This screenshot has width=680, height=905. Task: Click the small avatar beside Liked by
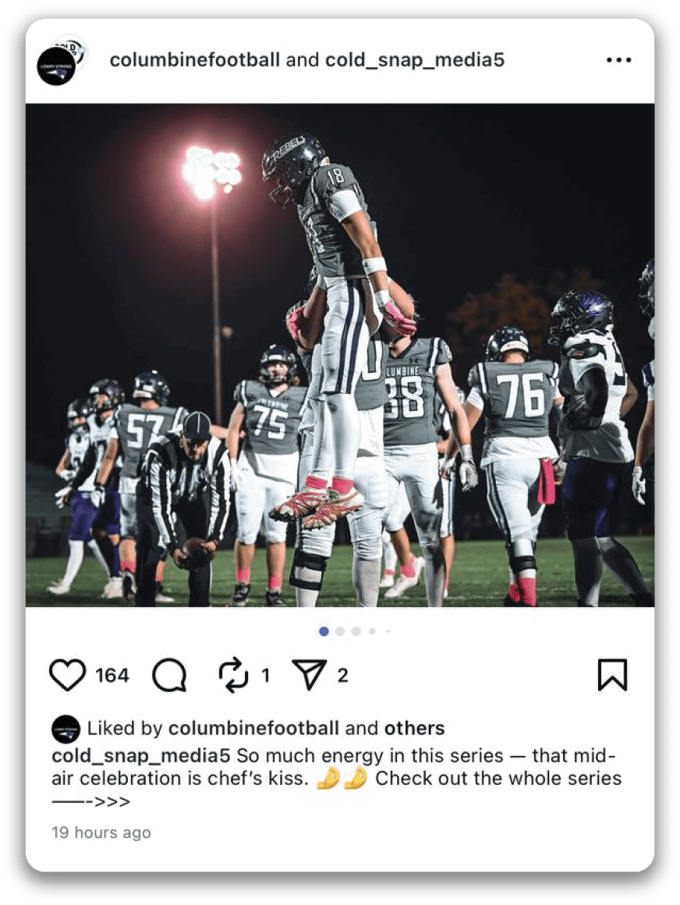pos(66,729)
